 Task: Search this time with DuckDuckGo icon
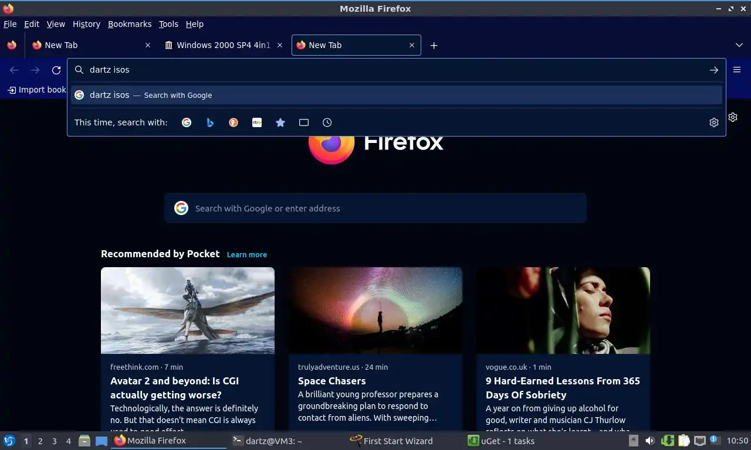pos(234,122)
